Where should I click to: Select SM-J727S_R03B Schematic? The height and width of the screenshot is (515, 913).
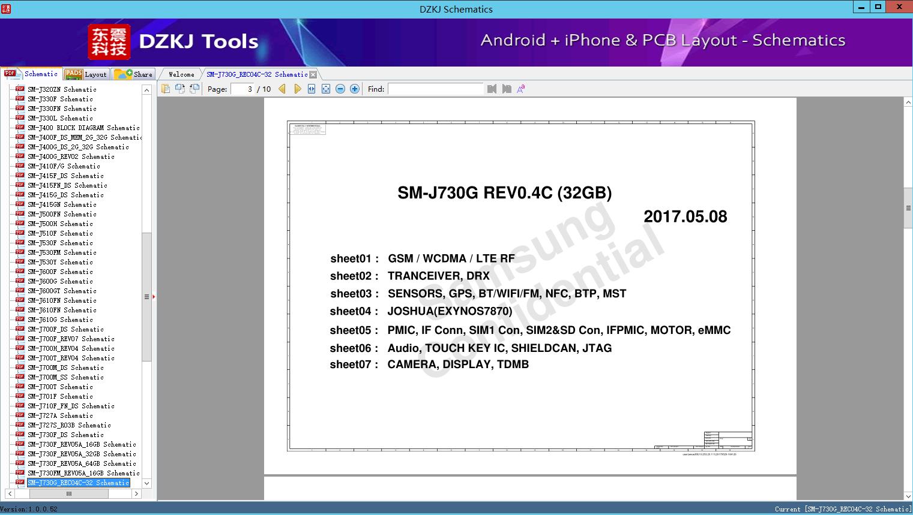point(69,425)
